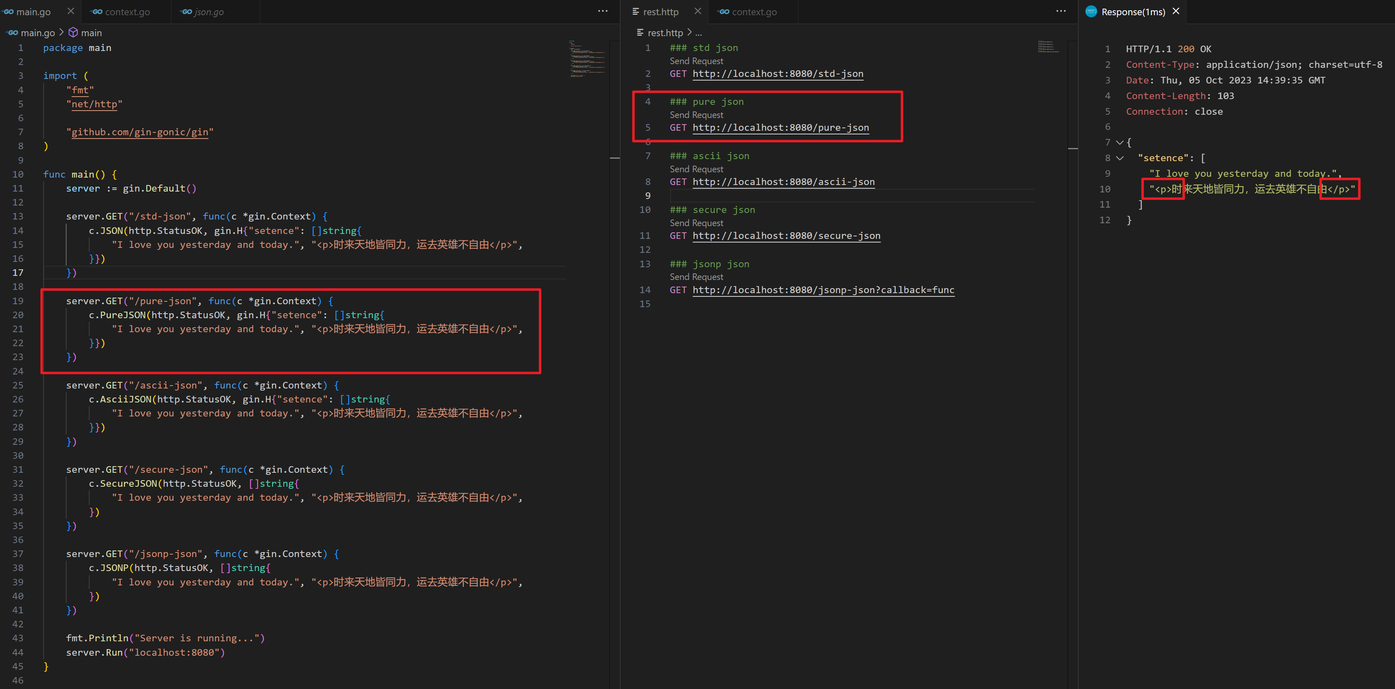Close the main.go tab
This screenshot has width=1395, height=689.
(x=71, y=11)
